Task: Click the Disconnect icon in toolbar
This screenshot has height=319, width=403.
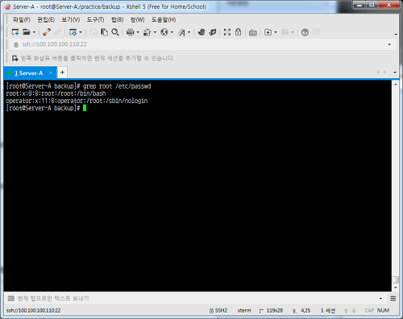Action: coord(47,32)
